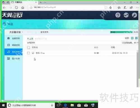Screen dimensions: 140x108
Task: Switch to list view icon
Action: pyautogui.click(x=136, y=38)
